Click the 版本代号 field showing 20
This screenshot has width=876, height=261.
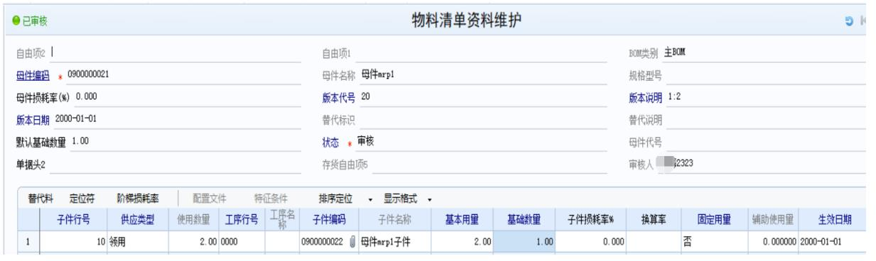(483, 97)
